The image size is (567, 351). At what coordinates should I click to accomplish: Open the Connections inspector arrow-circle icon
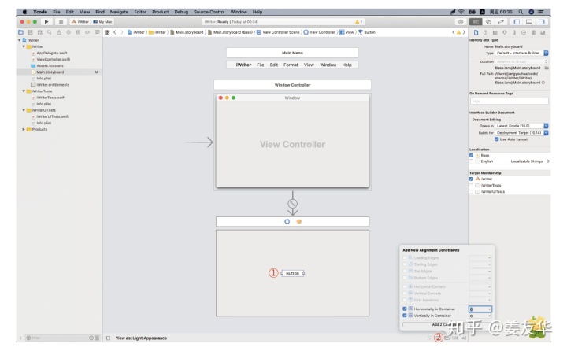tap(523, 32)
